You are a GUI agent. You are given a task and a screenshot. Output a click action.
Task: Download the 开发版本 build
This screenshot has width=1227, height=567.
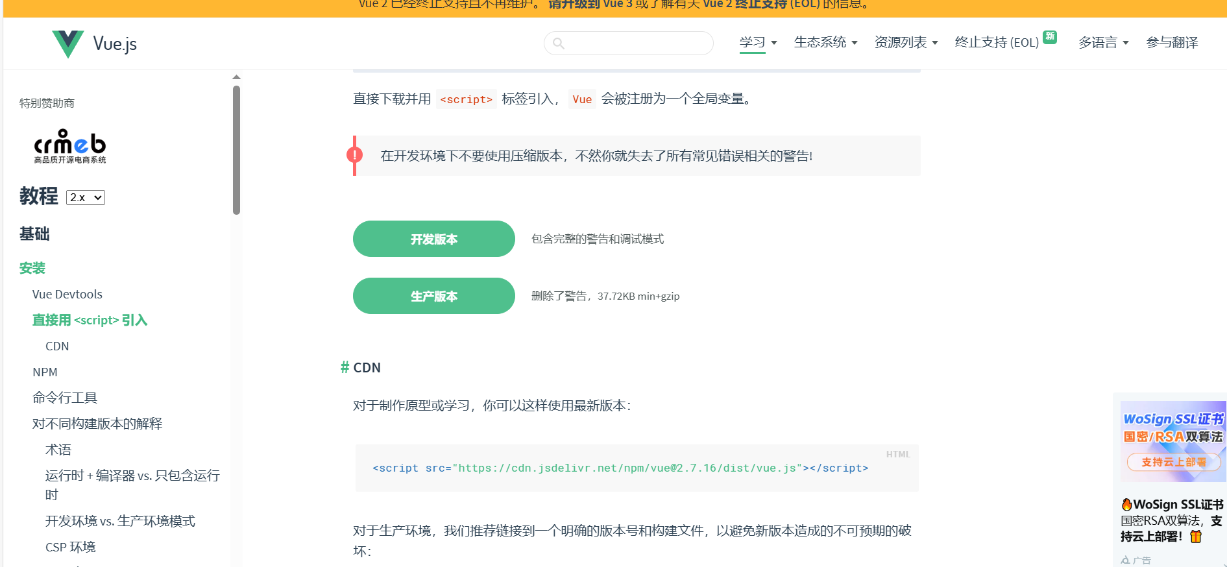434,239
